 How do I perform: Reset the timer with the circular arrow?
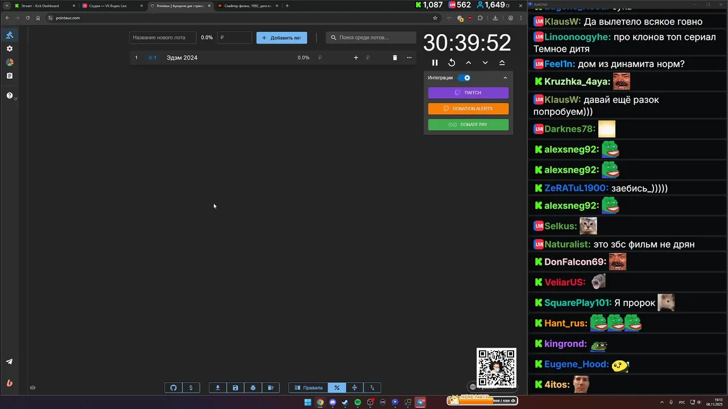tap(452, 63)
